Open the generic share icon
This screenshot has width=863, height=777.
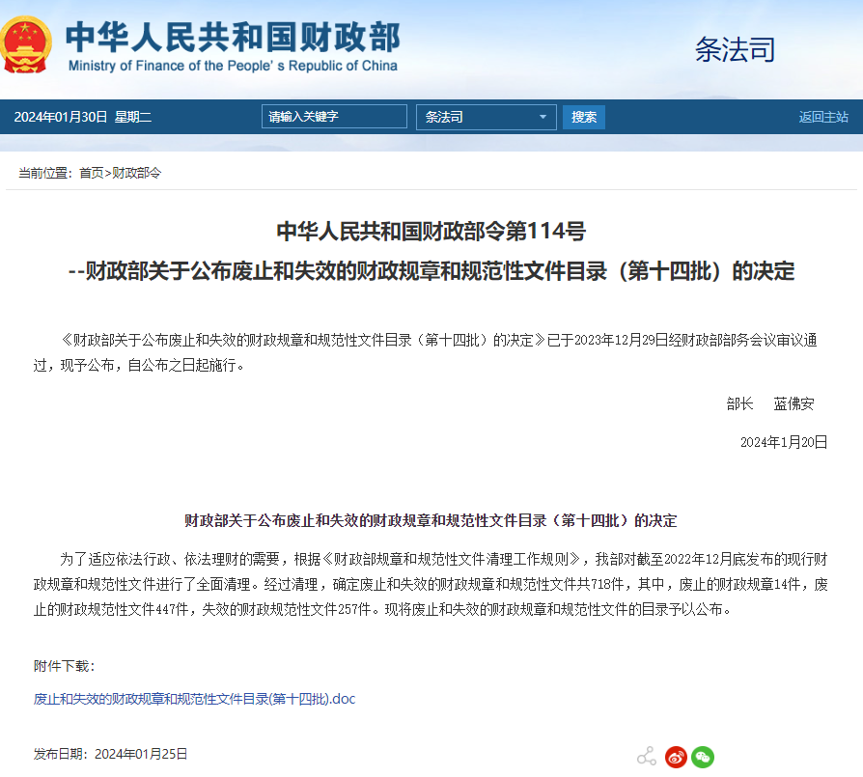tap(647, 757)
